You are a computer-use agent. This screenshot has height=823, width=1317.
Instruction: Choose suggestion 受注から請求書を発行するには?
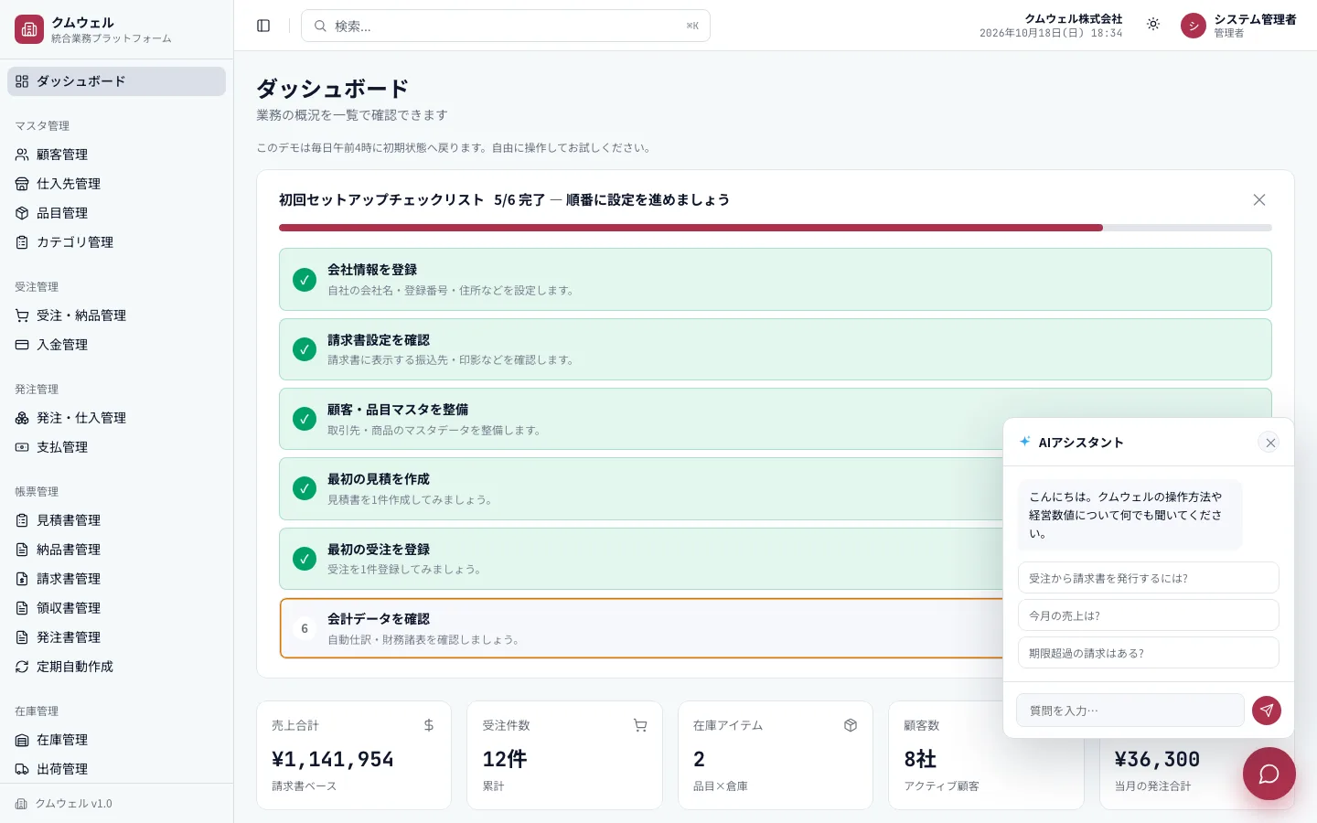[x=1148, y=578]
